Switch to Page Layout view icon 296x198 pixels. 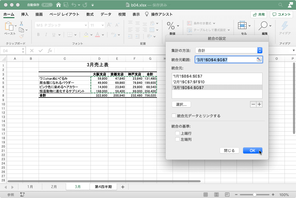pos(216,194)
